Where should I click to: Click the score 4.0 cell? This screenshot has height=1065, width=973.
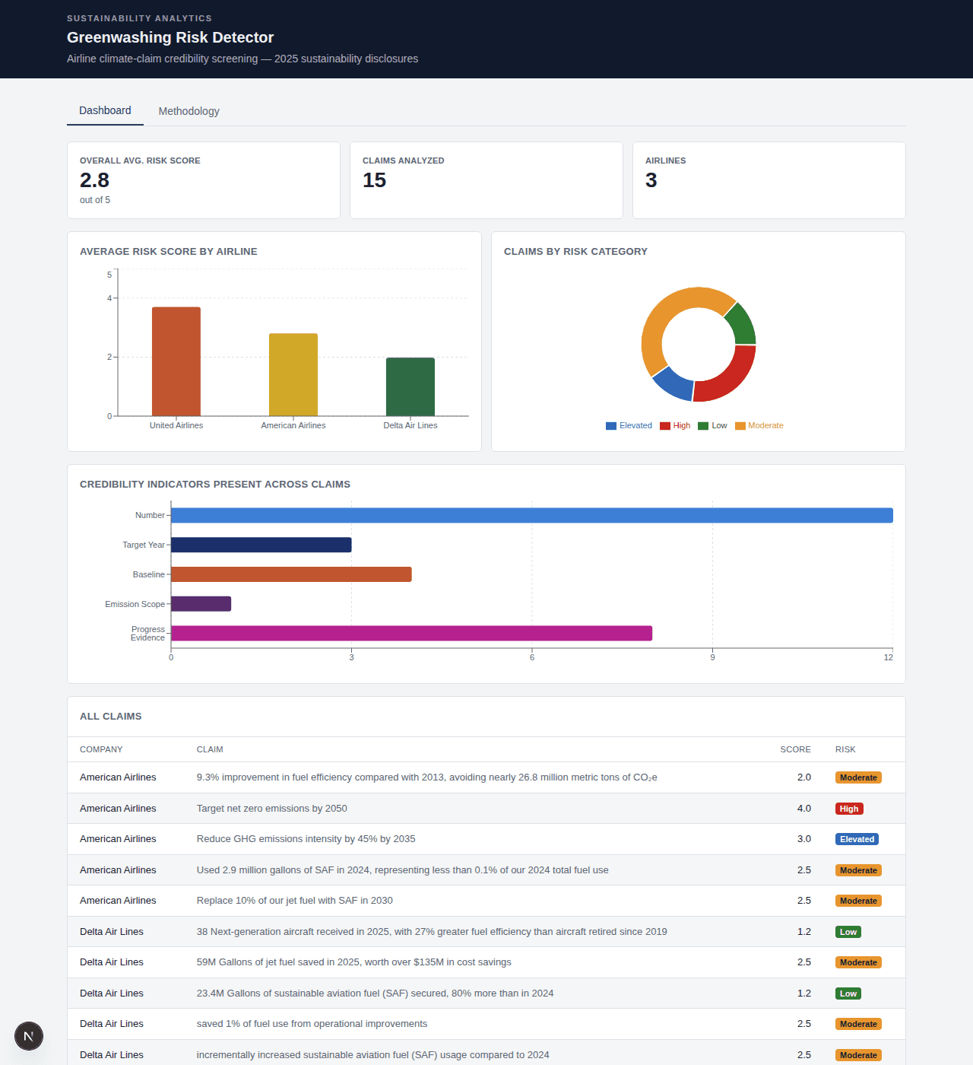coord(803,809)
